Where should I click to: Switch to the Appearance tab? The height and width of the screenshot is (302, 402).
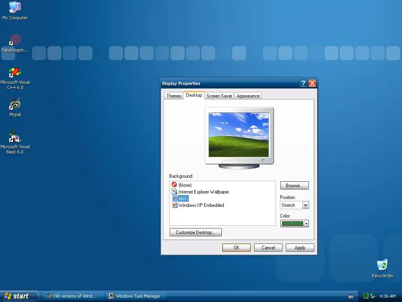tap(248, 96)
